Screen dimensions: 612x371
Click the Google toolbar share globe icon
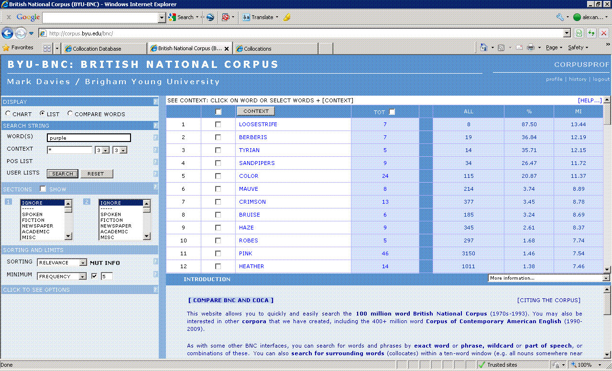(210, 17)
